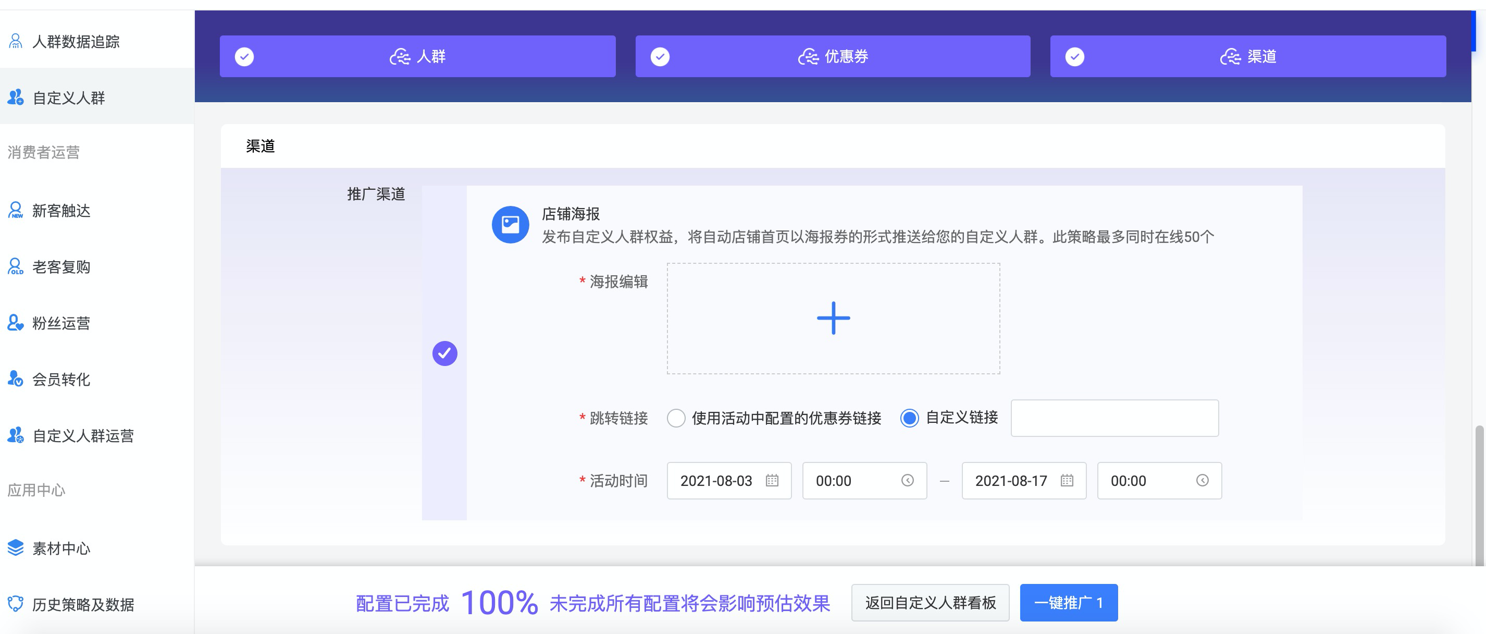The width and height of the screenshot is (1486, 634).
Task: Toggle the 店铺海报 channel checkmark
Action: tap(445, 353)
